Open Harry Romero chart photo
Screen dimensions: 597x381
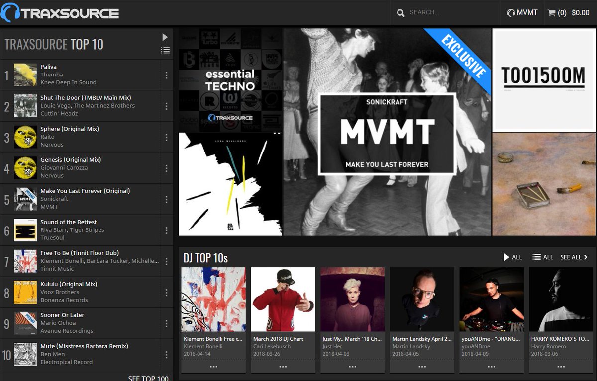[x=561, y=300]
